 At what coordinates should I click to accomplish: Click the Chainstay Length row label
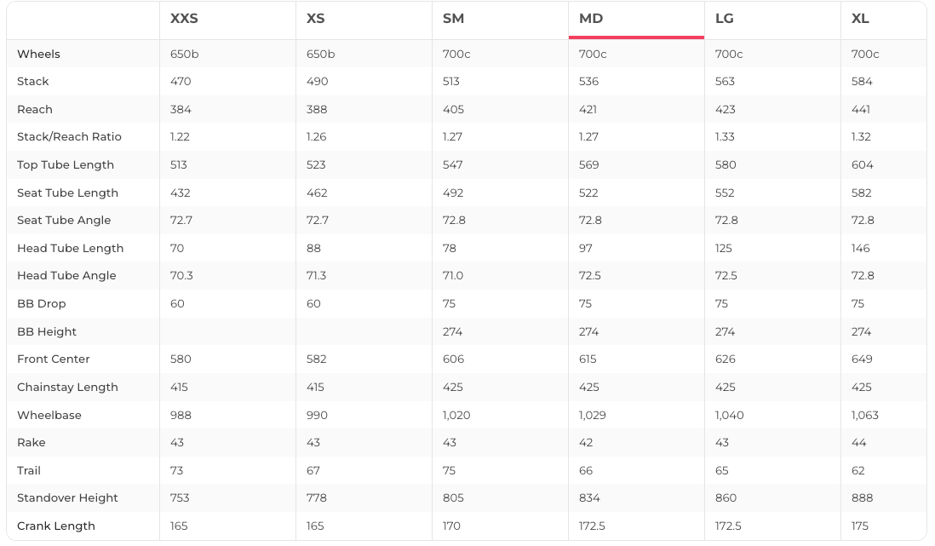[67, 387]
